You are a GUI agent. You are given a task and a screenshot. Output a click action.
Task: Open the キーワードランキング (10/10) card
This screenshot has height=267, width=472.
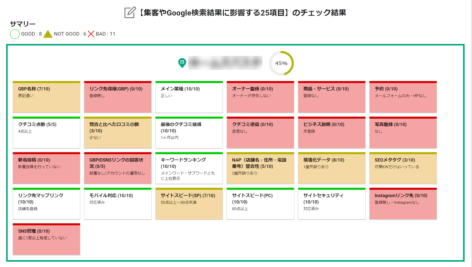[x=189, y=168]
